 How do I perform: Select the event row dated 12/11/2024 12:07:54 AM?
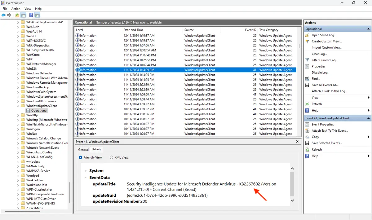(185, 50)
